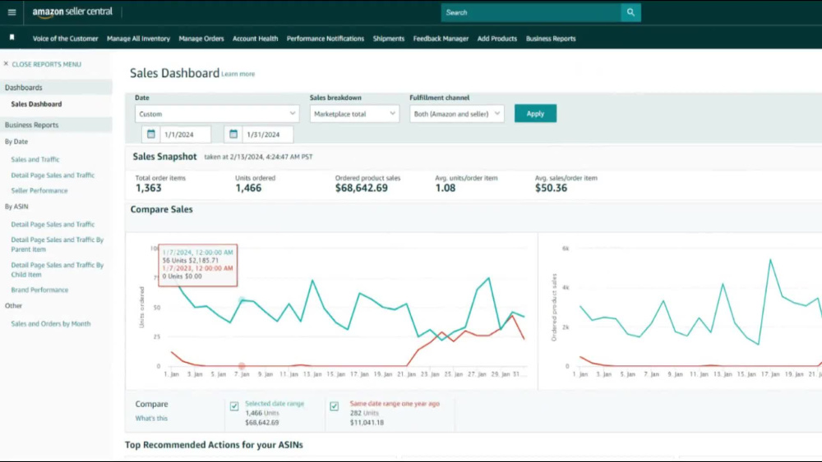Click the X icon beside Close Reports Menu
822x462 pixels.
click(x=6, y=64)
